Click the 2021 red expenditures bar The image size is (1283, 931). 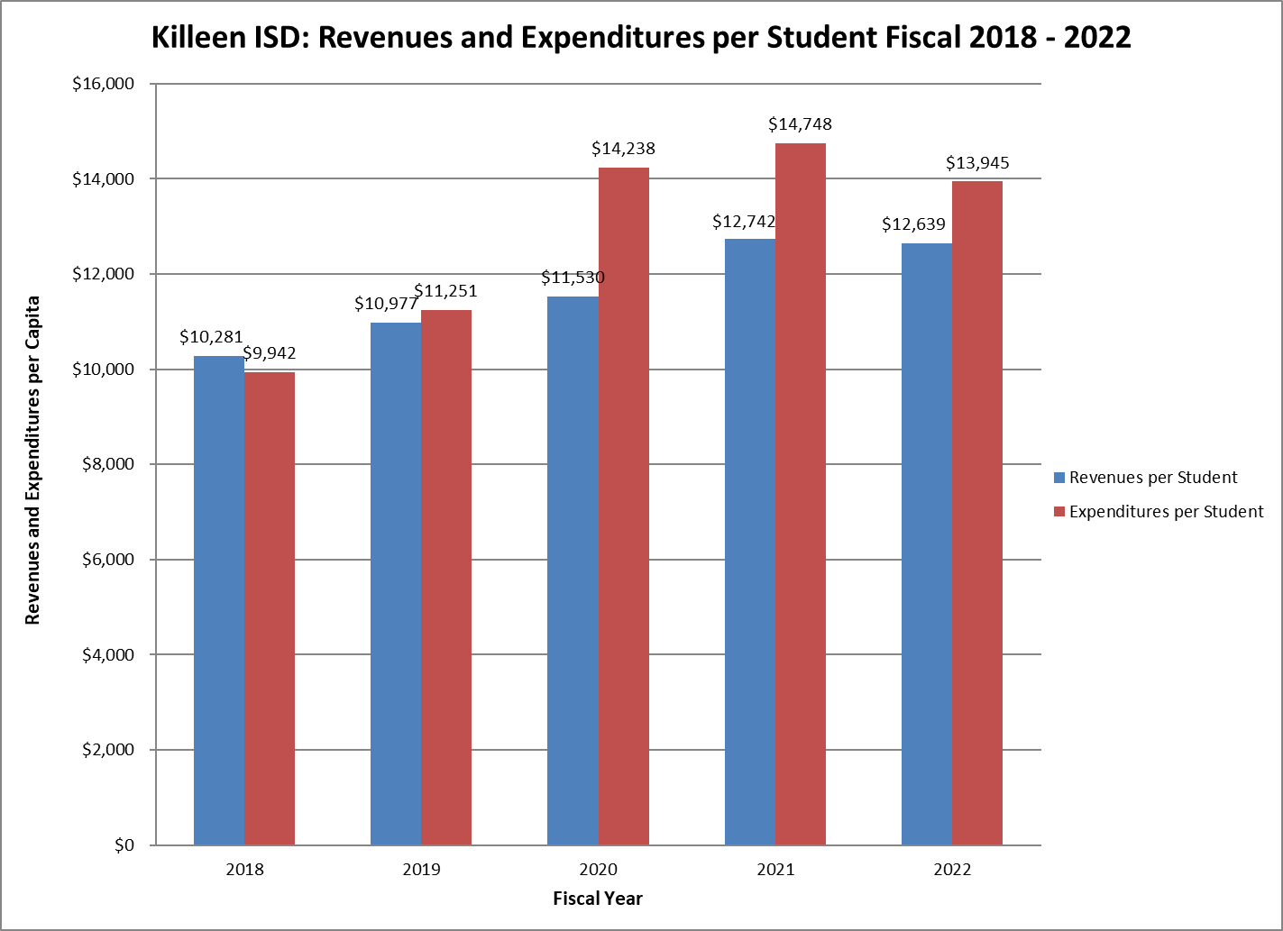801,494
